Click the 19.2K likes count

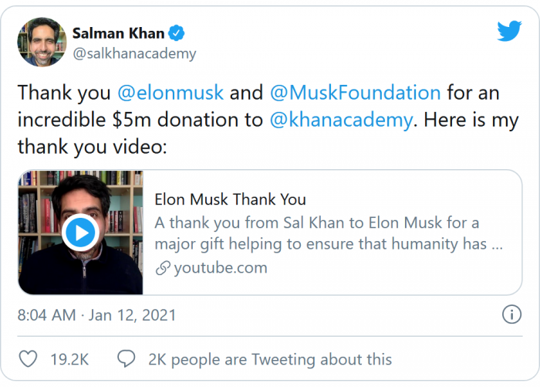pyautogui.click(x=70, y=359)
